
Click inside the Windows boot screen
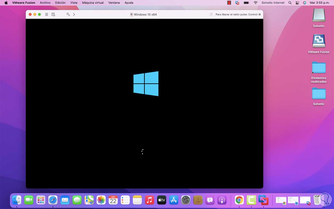(x=144, y=103)
